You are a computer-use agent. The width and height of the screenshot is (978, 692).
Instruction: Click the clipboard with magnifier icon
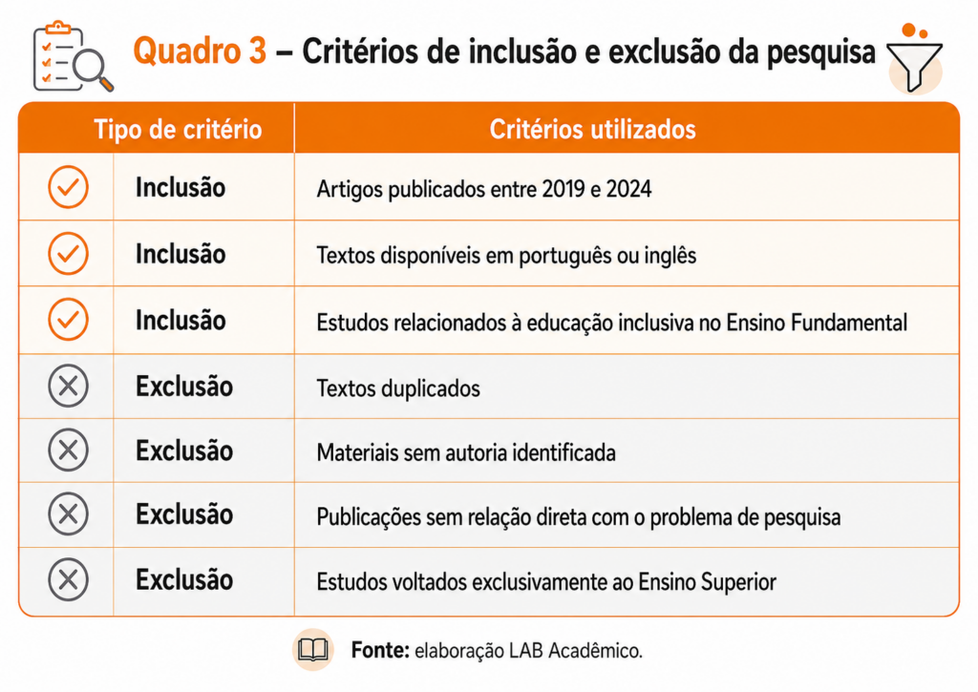click(73, 56)
